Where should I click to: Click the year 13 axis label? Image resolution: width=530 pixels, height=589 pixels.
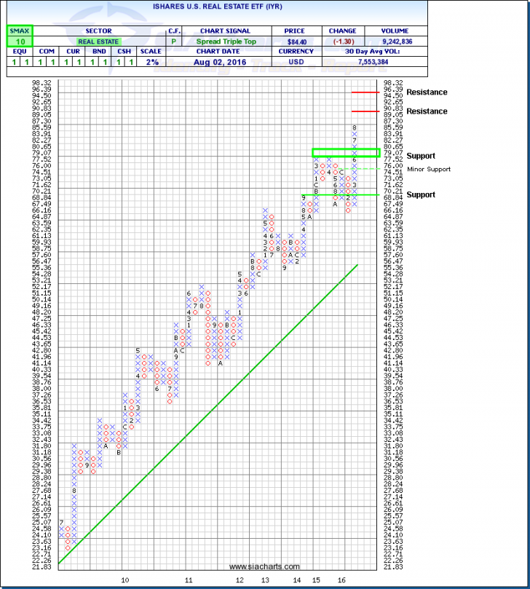coord(264,580)
